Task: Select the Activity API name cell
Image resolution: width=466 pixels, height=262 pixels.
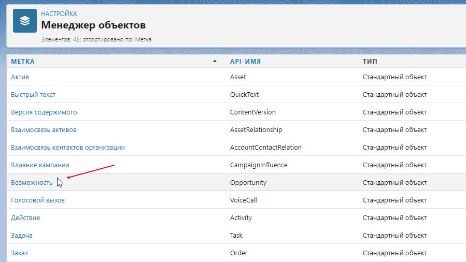Action: click(x=241, y=218)
